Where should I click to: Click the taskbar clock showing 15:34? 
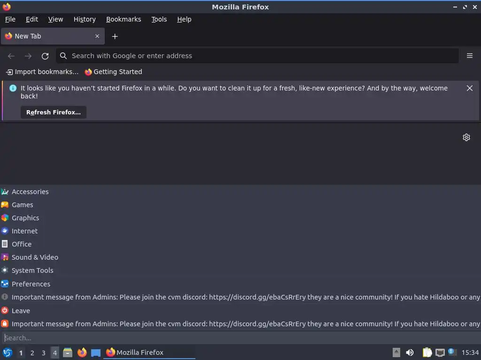point(470,352)
